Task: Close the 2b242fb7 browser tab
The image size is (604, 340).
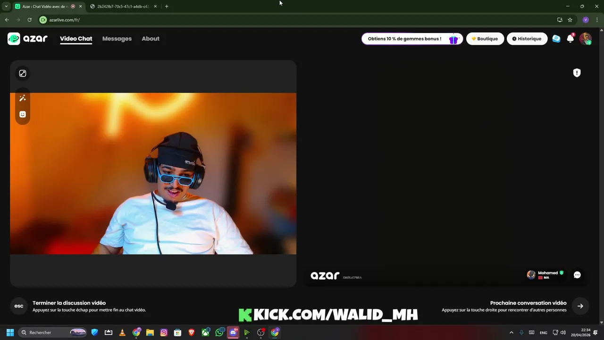Action: point(155,7)
